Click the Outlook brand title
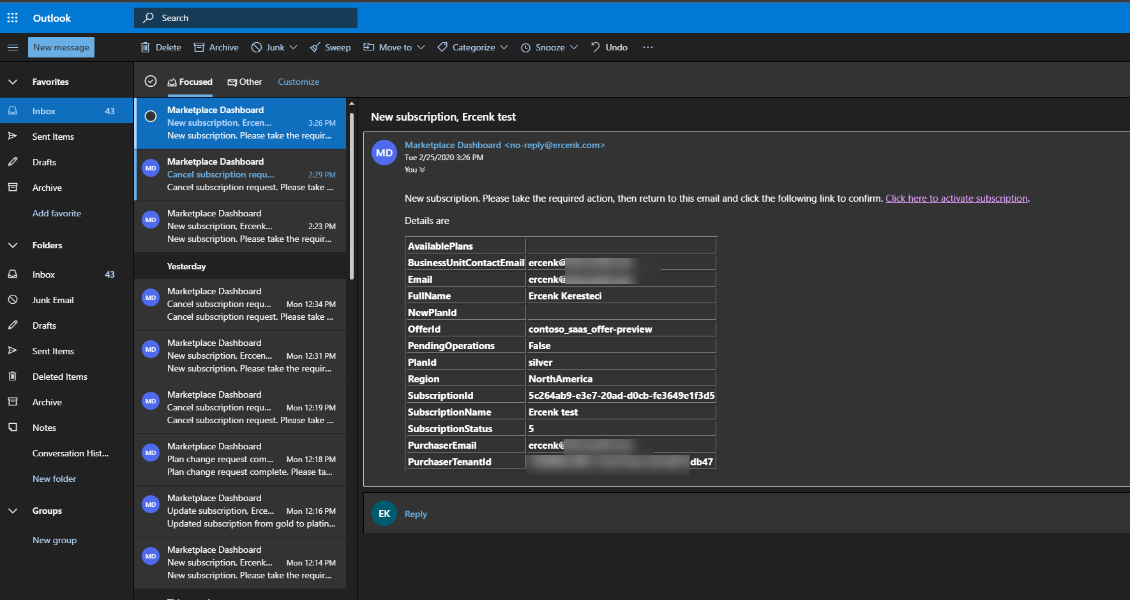Image resolution: width=1130 pixels, height=600 pixels. click(52, 18)
